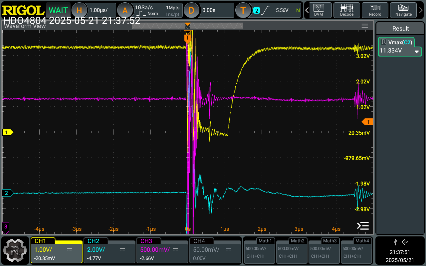Select the Math4 channel tab
Image resolution: width=426 pixels, height=266 pixels.
[x=356, y=250]
